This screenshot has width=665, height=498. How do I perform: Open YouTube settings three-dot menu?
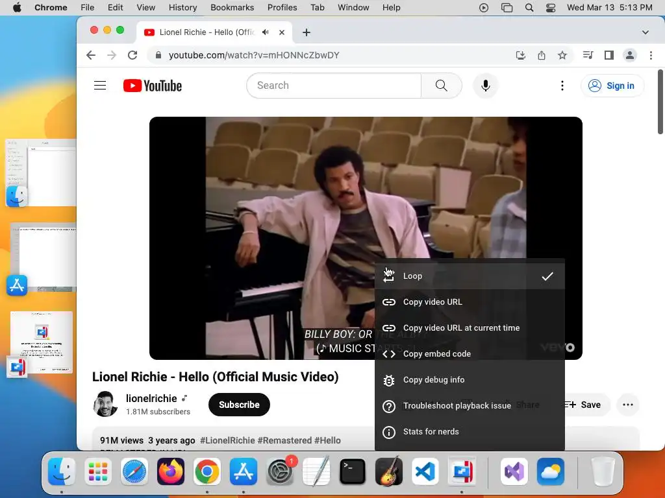[562, 86]
